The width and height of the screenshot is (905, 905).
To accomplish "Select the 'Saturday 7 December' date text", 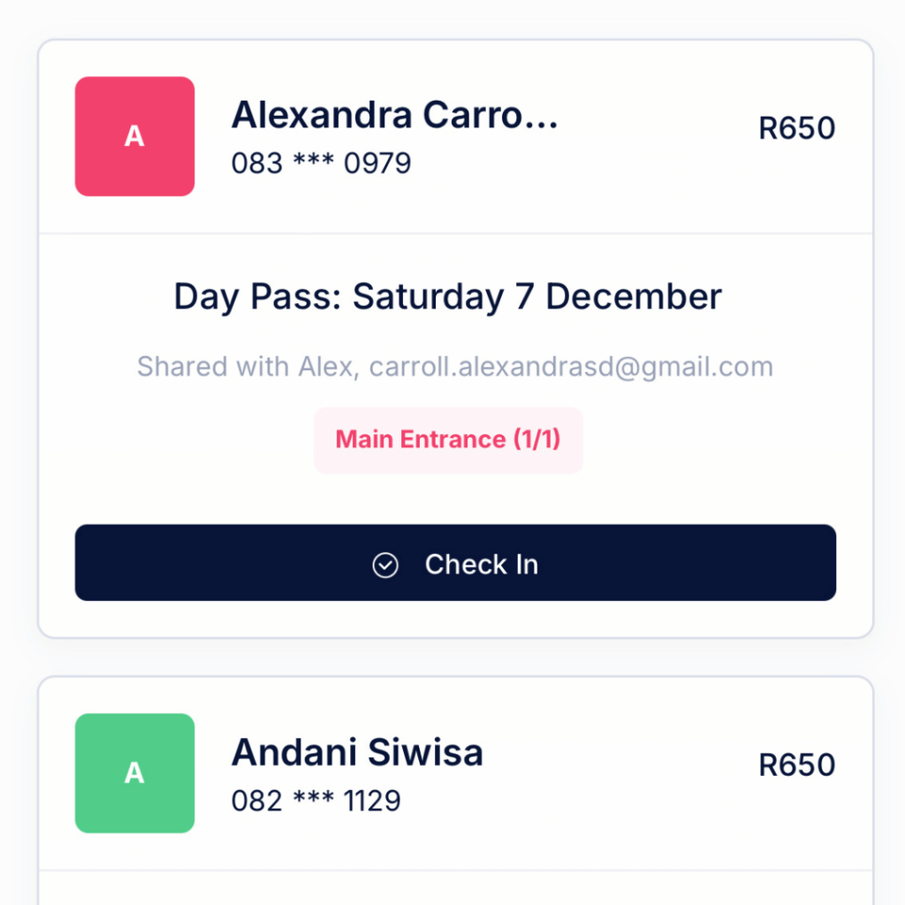I will [x=537, y=297].
